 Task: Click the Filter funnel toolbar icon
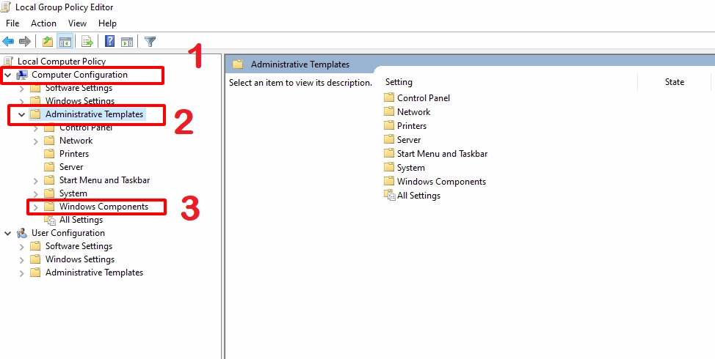pos(150,42)
